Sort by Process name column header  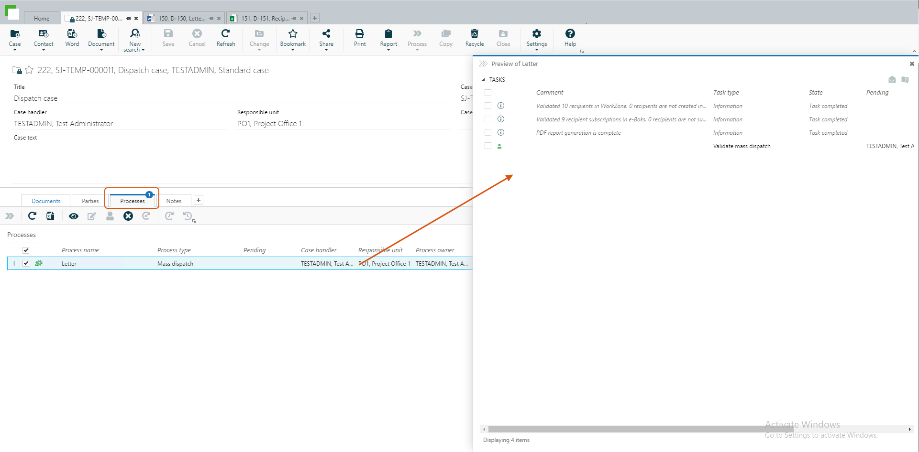[80, 250]
